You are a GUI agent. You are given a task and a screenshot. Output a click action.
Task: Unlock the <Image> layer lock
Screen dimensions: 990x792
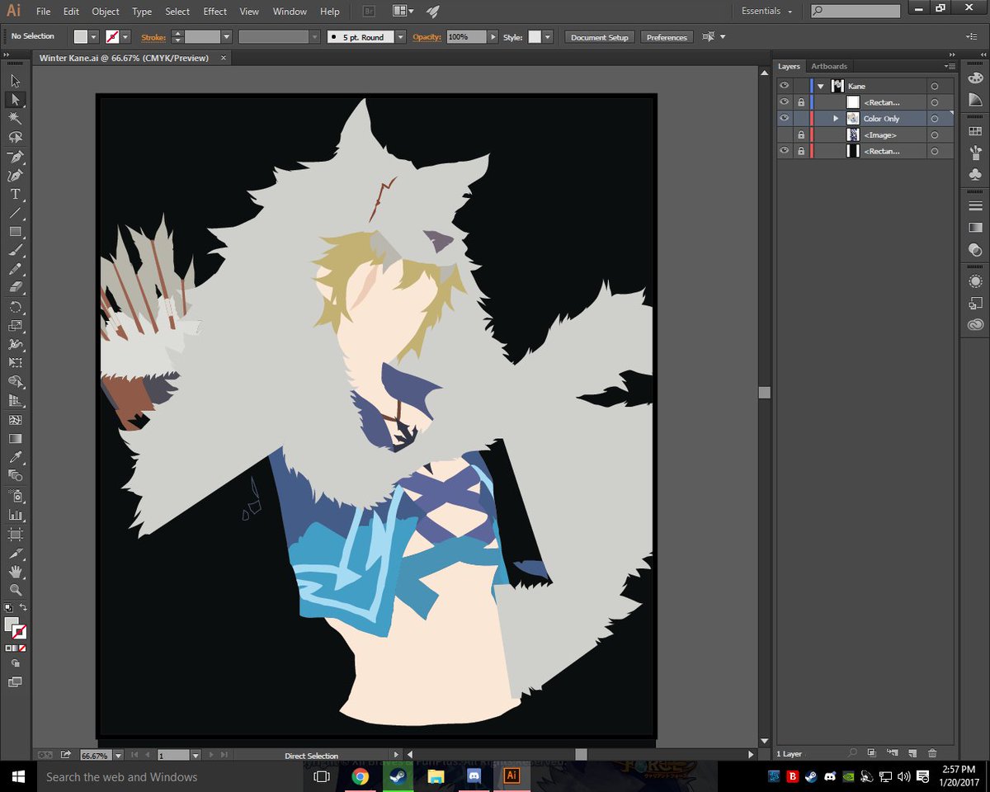[x=800, y=134]
